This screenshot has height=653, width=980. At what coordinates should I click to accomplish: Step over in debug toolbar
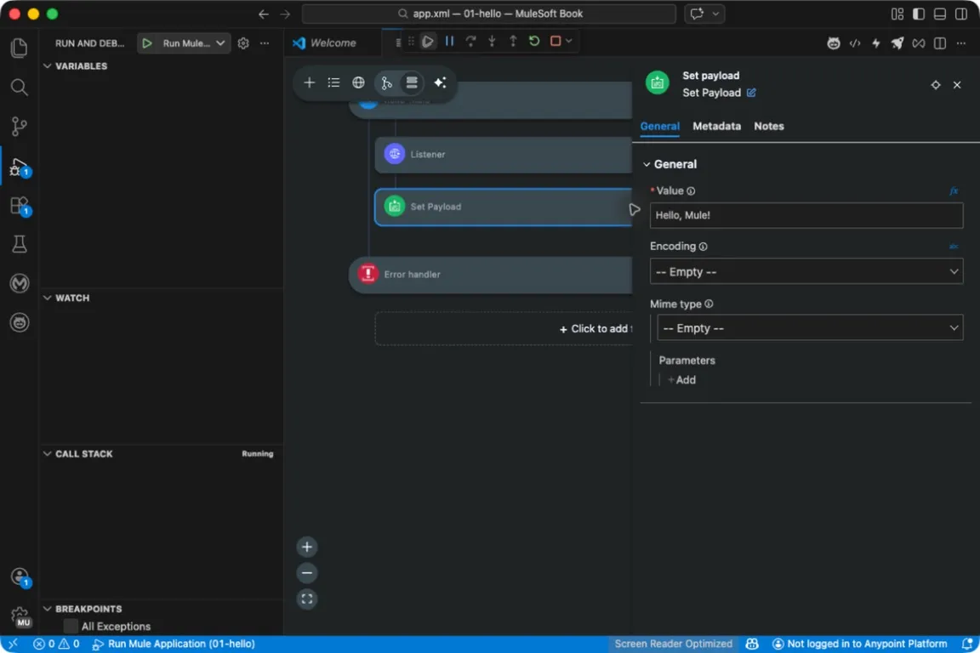(x=470, y=42)
